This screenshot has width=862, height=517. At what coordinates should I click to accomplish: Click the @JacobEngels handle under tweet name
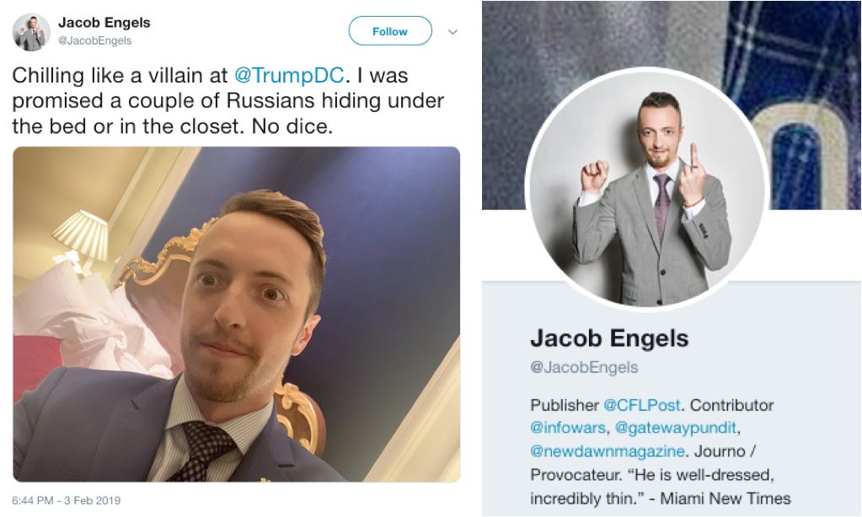pyautogui.click(x=94, y=40)
